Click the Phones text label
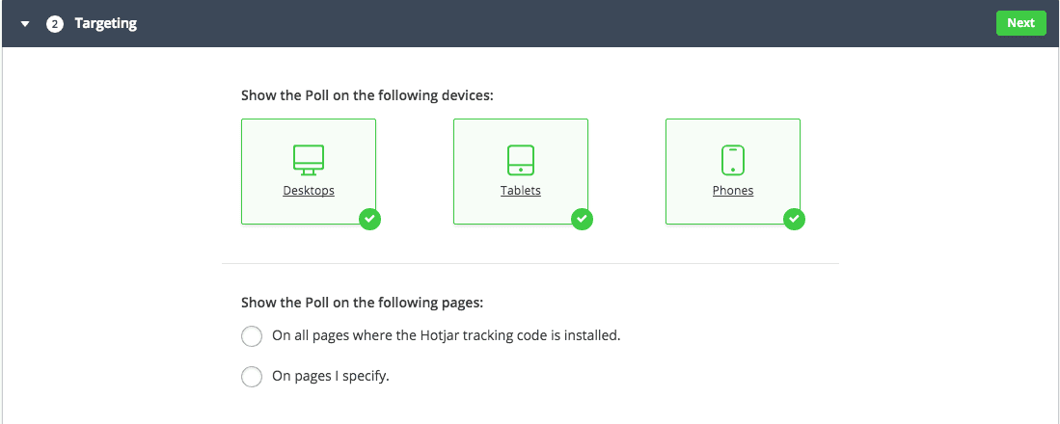This screenshot has height=424, width=1060. (733, 191)
